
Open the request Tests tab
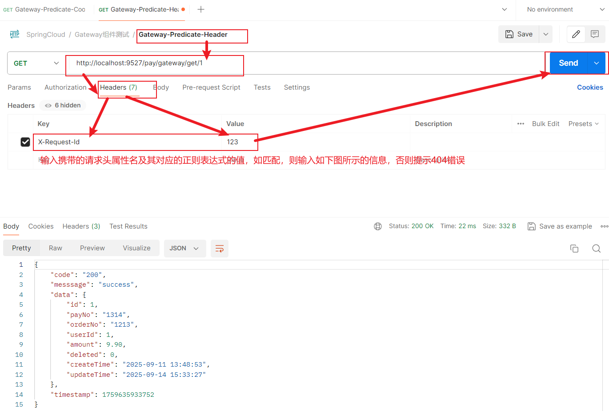pyautogui.click(x=262, y=87)
